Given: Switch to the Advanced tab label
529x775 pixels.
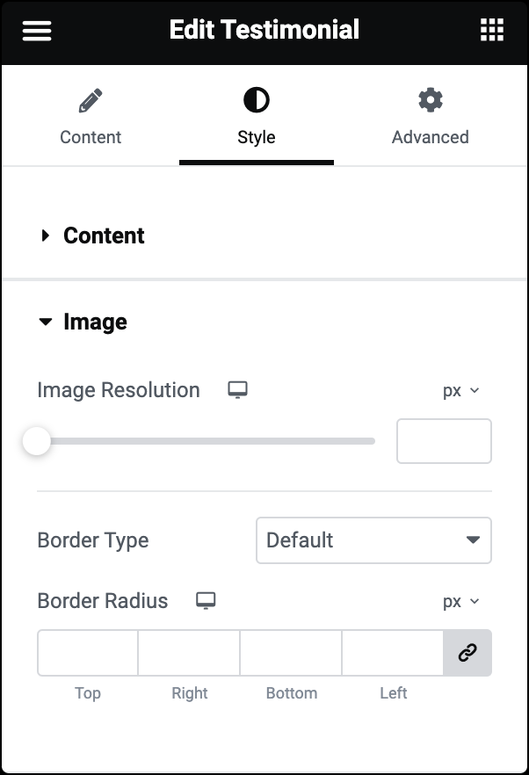Looking at the screenshot, I should coord(431,137).
